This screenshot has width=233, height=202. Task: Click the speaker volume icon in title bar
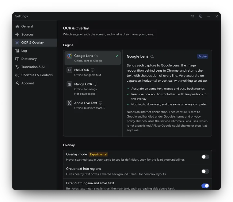(192, 16)
